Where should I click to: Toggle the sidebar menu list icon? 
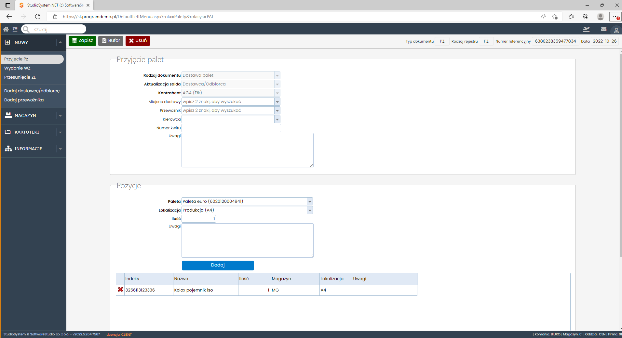pyautogui.click(x=15, y=29)
